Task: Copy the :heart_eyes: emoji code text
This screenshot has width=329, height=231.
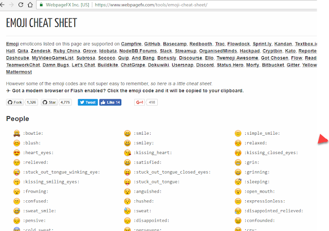Action: [x=38, y=153]
